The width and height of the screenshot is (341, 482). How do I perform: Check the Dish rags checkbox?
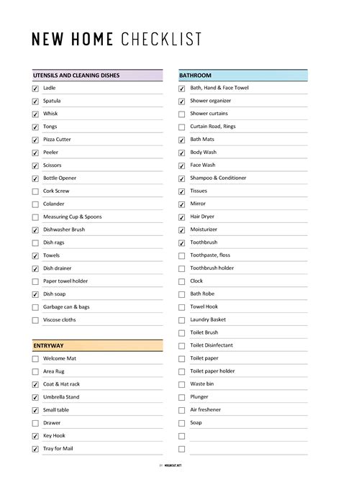click(x=35, y=243)
